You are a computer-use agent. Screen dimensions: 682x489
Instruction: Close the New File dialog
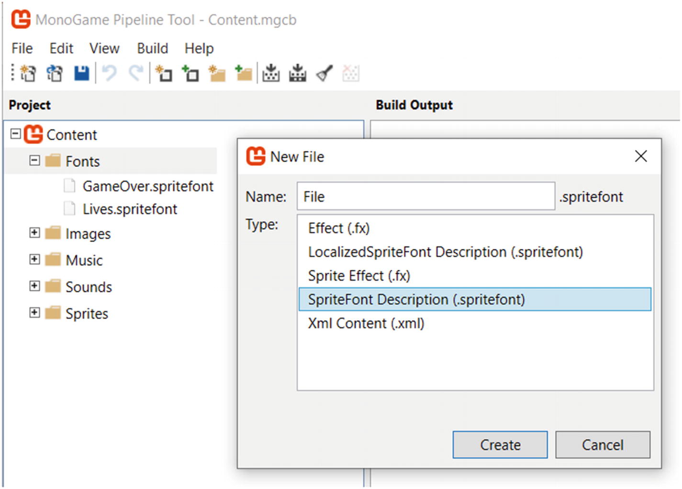click(x=641, y=156)
